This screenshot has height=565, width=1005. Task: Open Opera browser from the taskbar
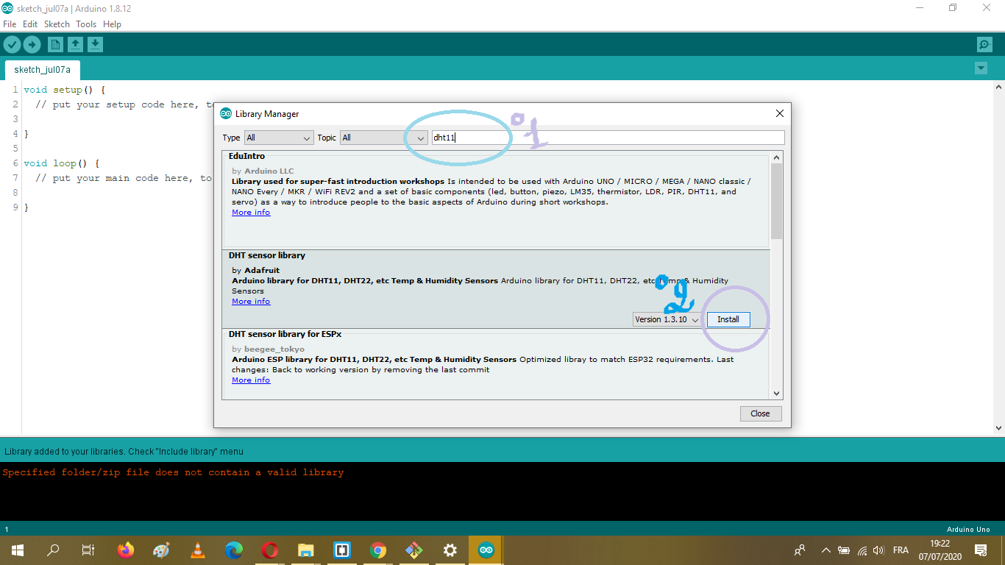click(x=270, y=550)
